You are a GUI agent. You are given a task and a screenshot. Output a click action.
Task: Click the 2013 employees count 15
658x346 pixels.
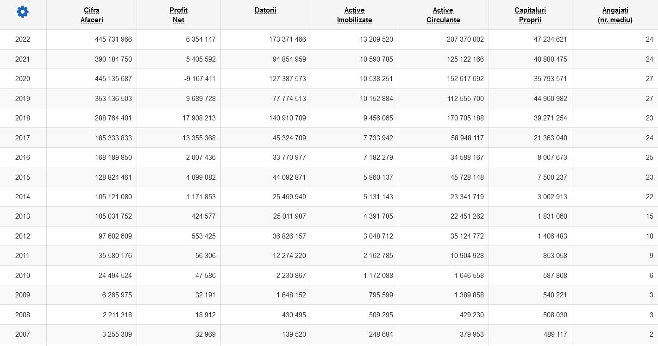650,216
